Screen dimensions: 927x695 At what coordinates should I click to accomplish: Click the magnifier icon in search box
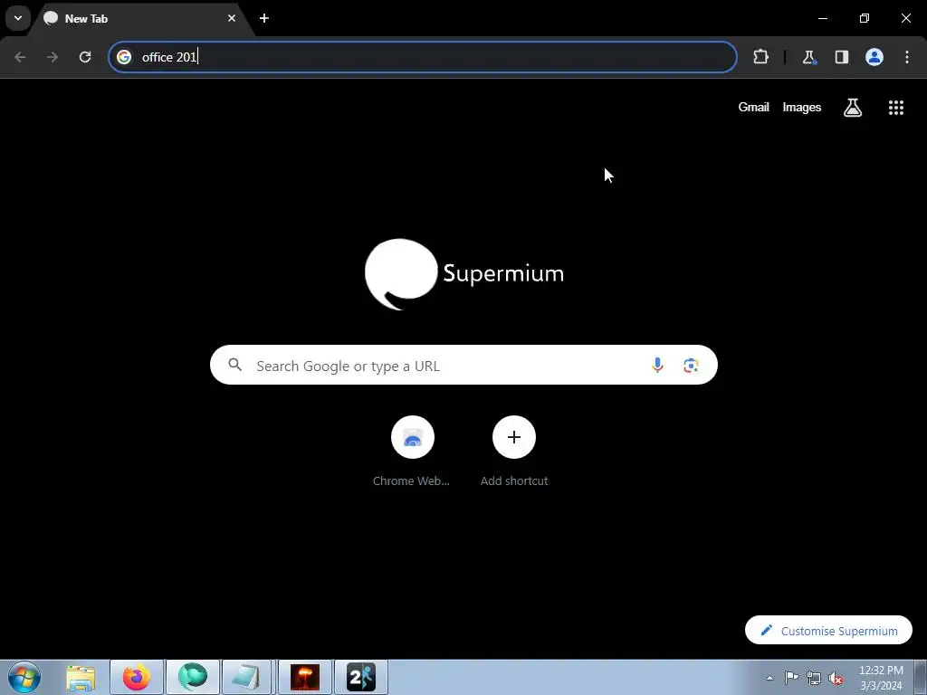point(234,366)
